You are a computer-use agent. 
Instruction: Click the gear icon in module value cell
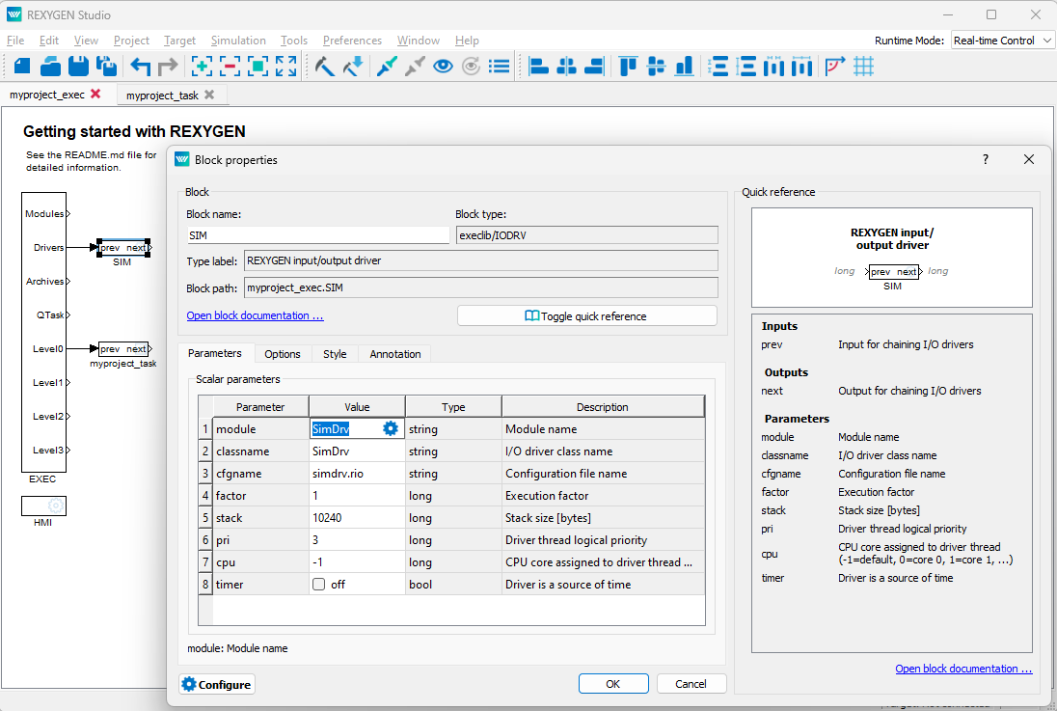pos(391,428)
